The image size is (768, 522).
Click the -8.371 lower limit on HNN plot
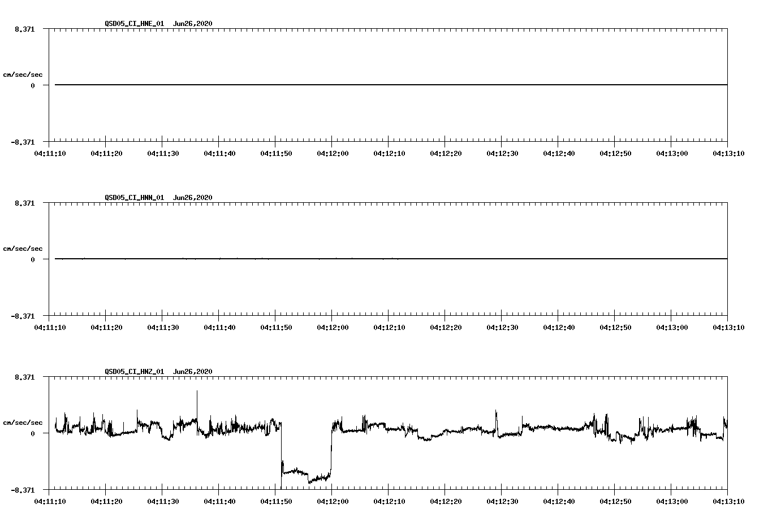pos(23,316)
